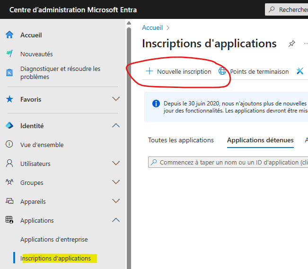Screen dimensions: 308x269
Task: Click Nouvelle inscription button
Action: (x=178, y=71)
